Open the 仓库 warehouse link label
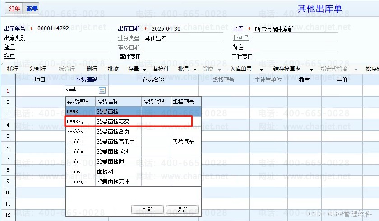 click(238, 29)
